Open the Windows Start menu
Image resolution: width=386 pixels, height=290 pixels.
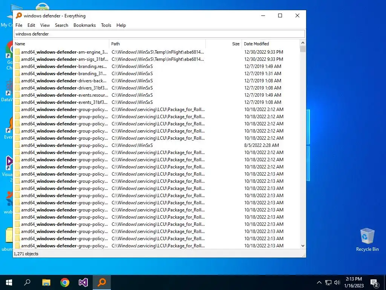tap(9, 282)
